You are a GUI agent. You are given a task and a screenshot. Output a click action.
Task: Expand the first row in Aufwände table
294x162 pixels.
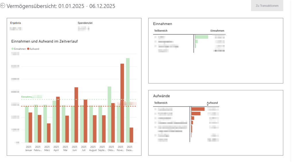[155, 109]
